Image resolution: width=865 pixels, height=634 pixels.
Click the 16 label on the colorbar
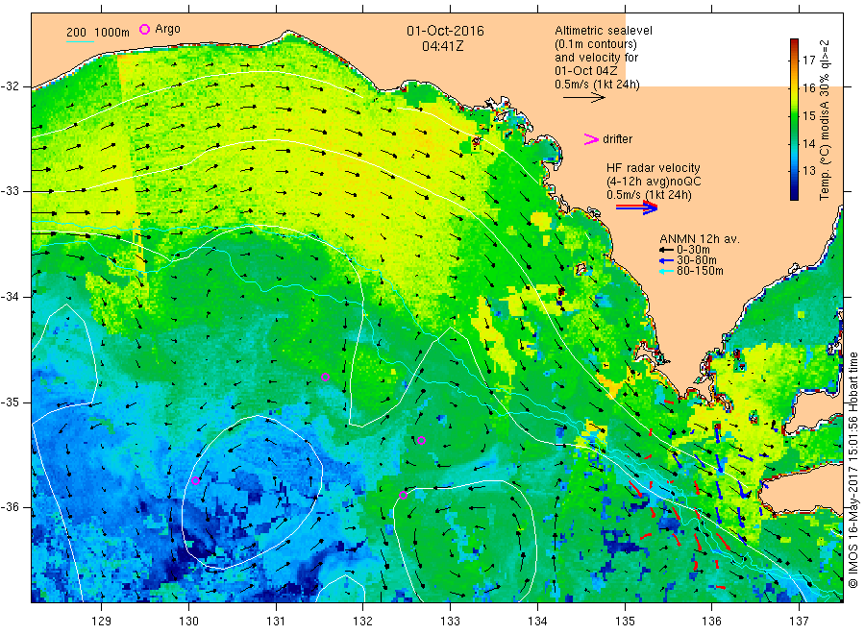pos(808,88)
